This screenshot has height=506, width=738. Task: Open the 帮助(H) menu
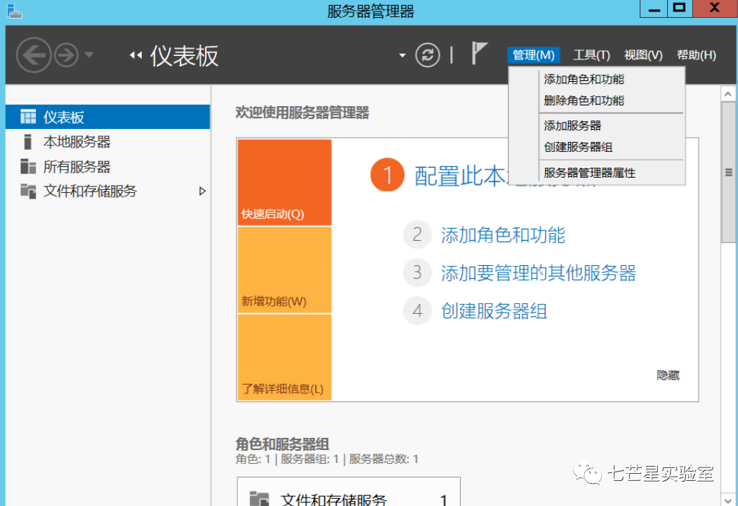(x=696, y=55)
